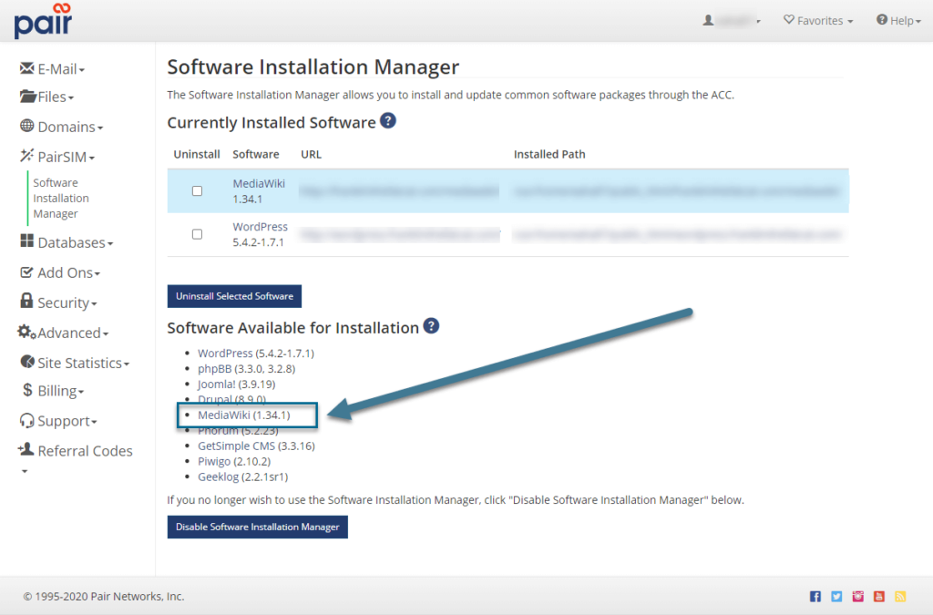Screen dimensions: 933x615
Task: Open the Favorites dropdown in header
Action: 818,21
